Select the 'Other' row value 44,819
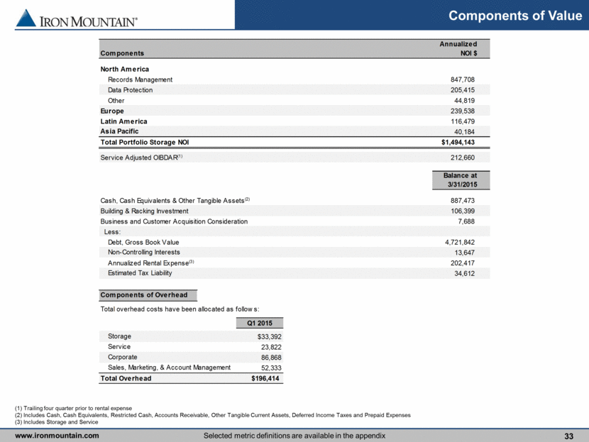589x442 pixels. [x=464, y=101]
